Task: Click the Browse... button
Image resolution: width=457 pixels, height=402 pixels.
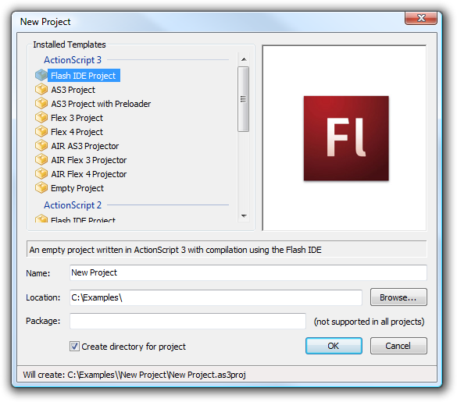Action: [x=398, y=297]
